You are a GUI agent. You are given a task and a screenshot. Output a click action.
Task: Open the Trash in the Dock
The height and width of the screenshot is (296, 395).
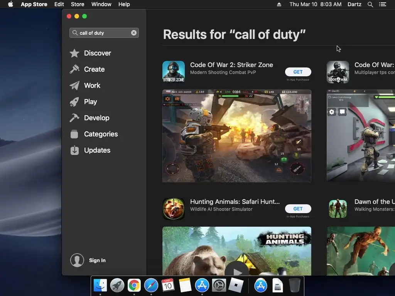[294, 286]
